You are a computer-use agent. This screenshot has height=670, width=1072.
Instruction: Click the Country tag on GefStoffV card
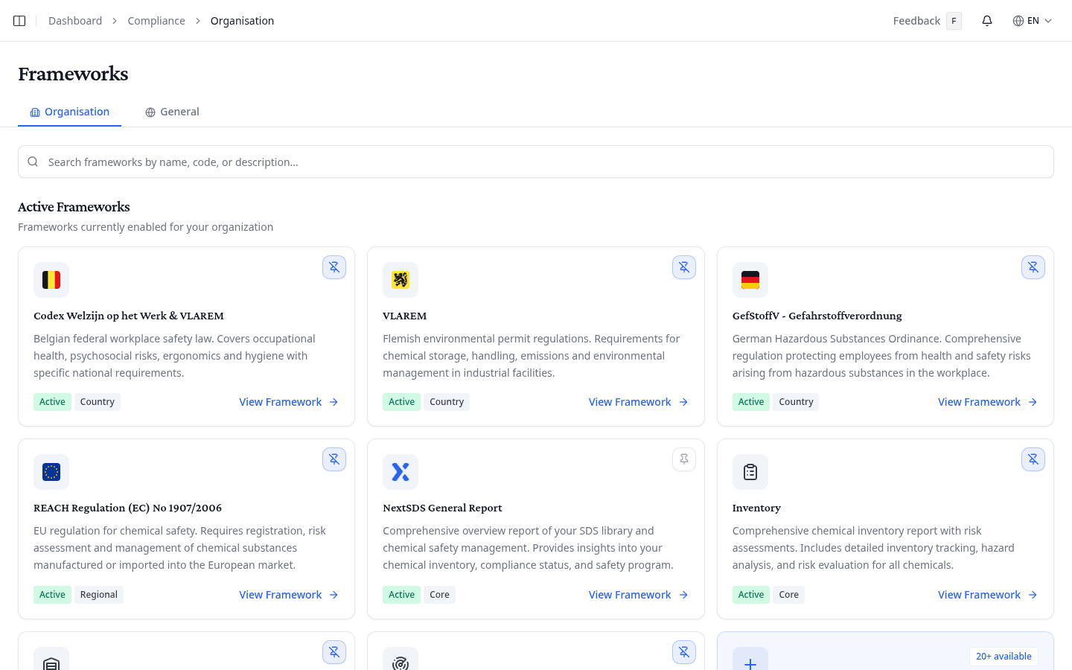pos(796,402)
